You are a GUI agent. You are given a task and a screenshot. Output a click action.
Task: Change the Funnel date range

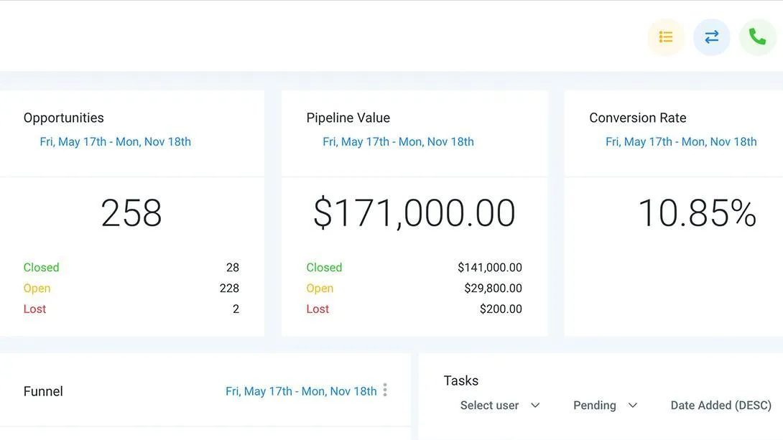[301, 391]
